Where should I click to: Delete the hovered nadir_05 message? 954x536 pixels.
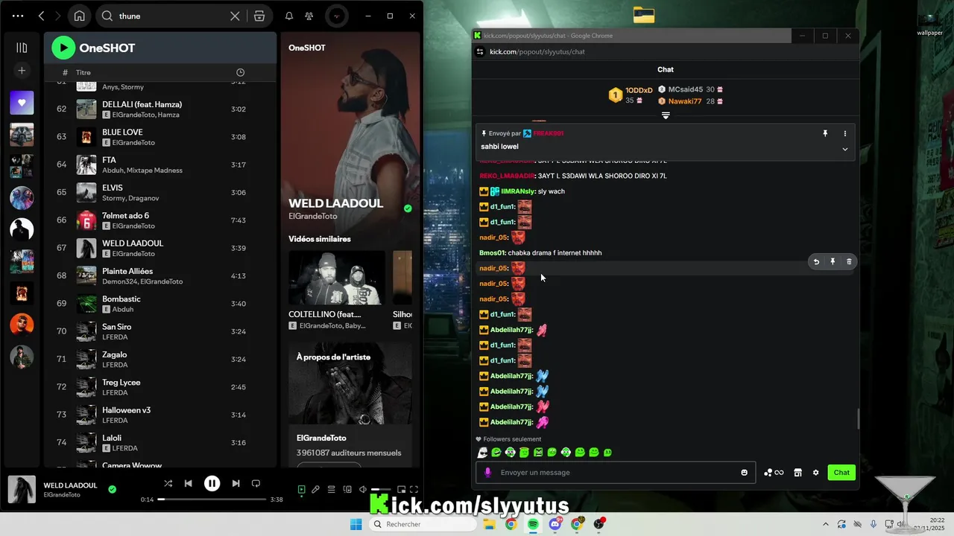[x=849, y=261]
